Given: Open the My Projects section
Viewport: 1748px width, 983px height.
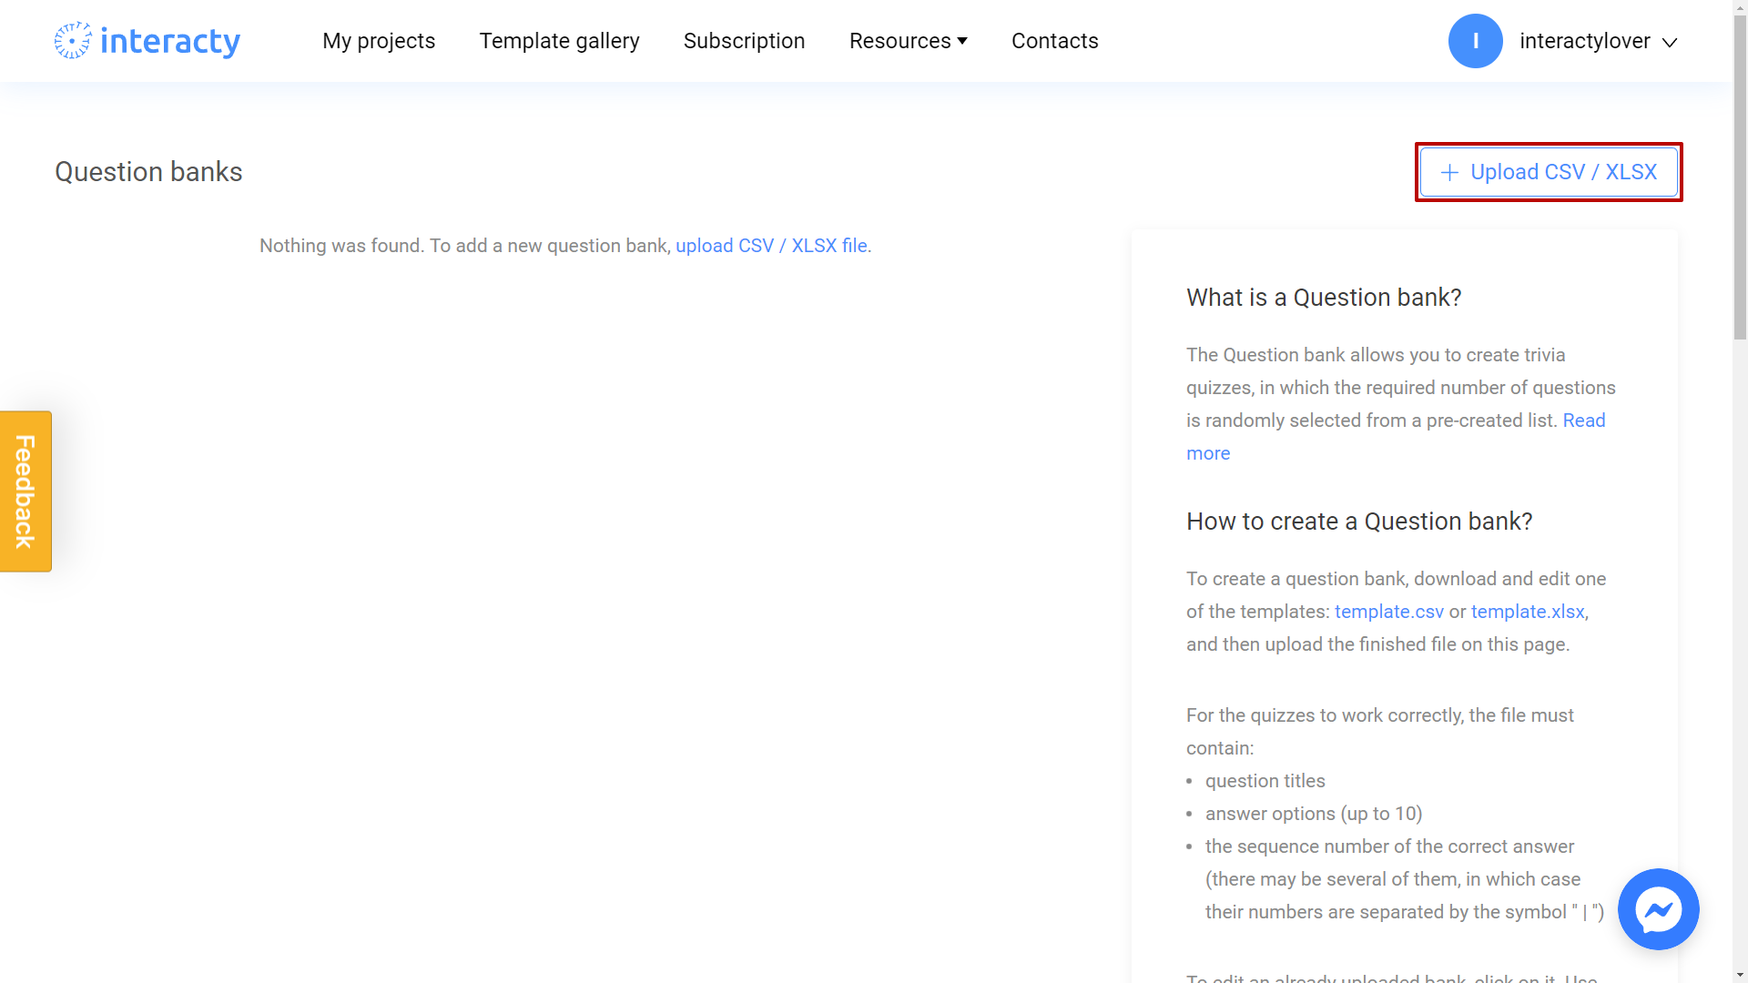Looking at the screenshot, I should tap(380, 41).
